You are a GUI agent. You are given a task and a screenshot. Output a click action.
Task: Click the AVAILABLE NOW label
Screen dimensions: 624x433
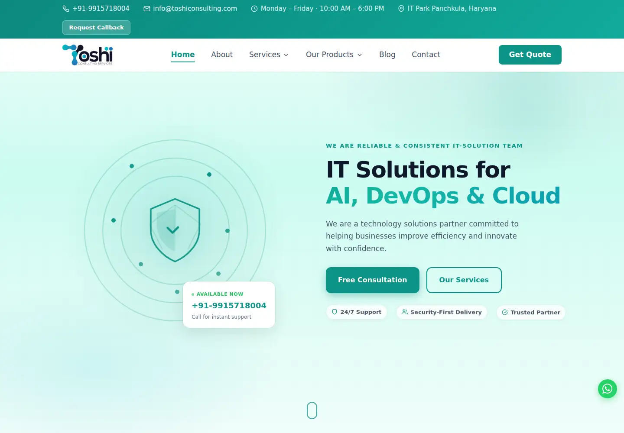click(220, 294)
